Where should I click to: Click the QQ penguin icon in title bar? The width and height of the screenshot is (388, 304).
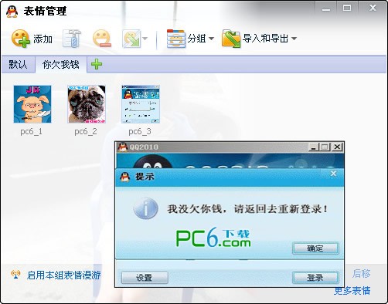click(x=12, y=12)
